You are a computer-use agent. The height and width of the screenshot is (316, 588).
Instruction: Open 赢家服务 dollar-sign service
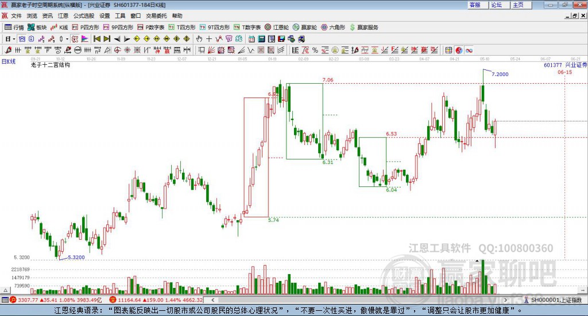364,28
